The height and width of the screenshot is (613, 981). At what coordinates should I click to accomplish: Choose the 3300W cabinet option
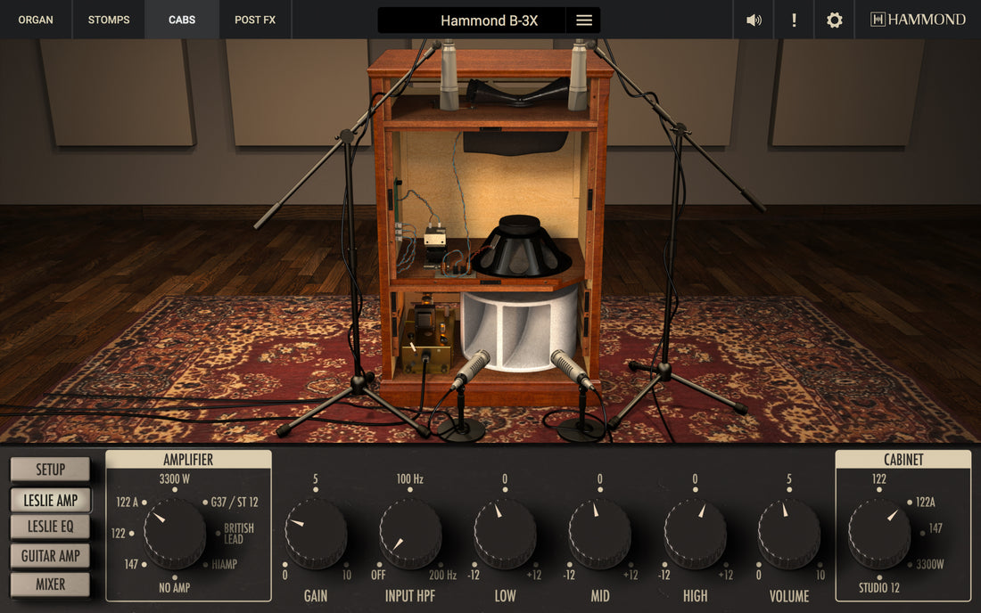pos(929,564)
